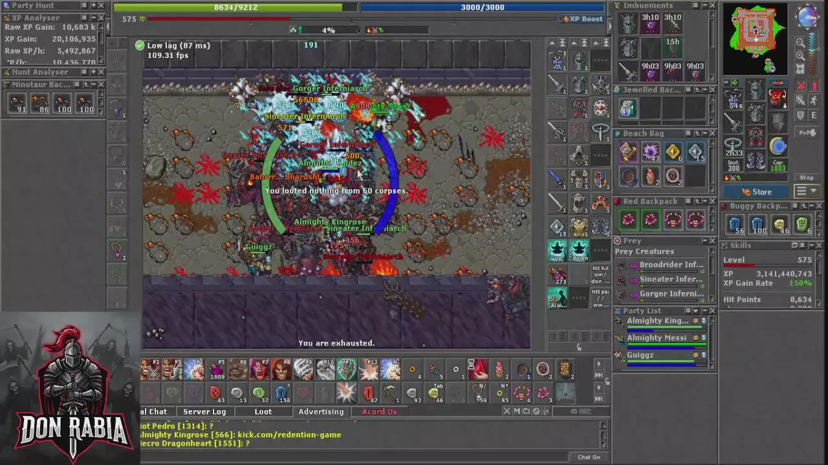The width and height of the screenshot is (828, 465).
Task: Cast the F4 ice spell hotkey
Action: 193,369
